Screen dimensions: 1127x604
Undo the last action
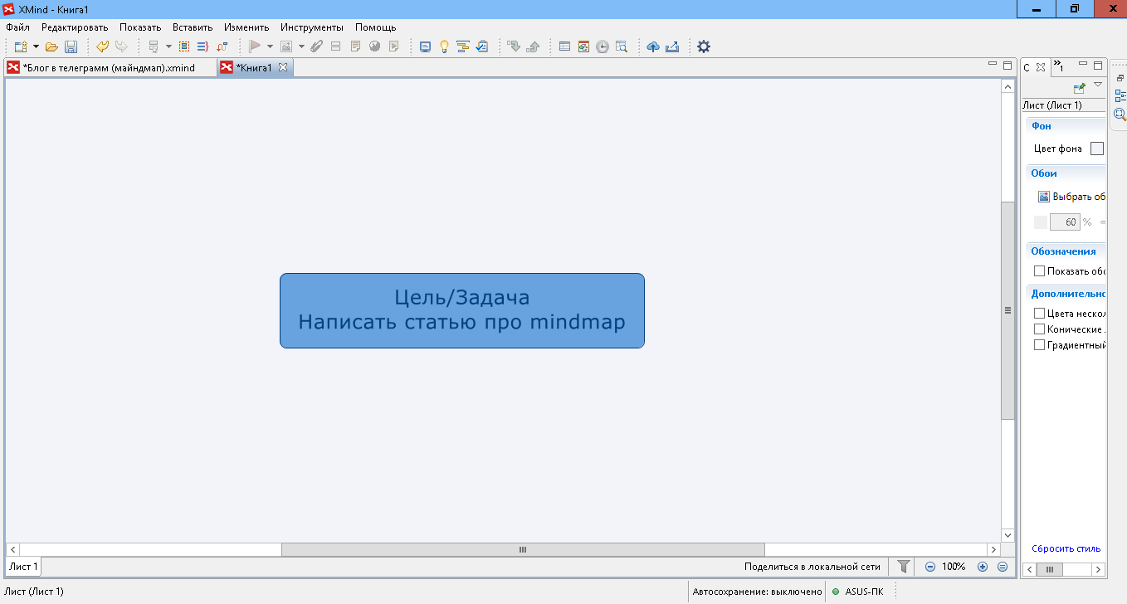(102, 46)
